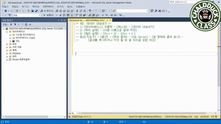
Task: Click the Undo arrow icon
Action: [x=90, y=11]
